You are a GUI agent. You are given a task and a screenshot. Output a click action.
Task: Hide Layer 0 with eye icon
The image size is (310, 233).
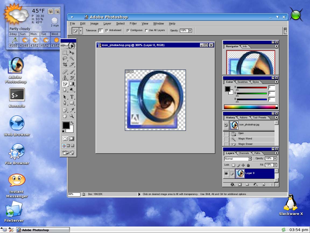tap(226, 174)
